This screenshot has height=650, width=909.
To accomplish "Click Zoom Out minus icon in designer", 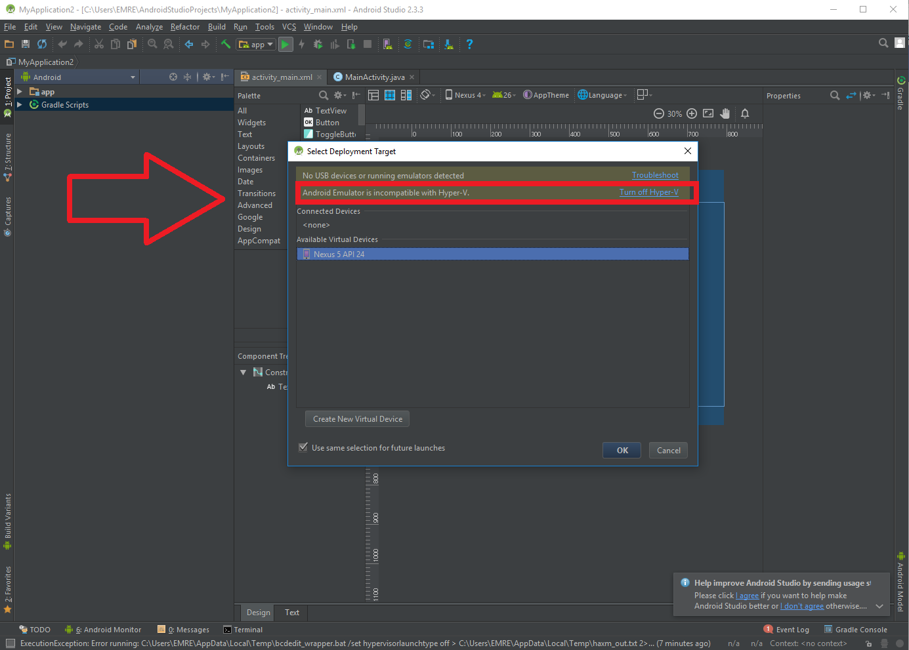I will (659, 113).
